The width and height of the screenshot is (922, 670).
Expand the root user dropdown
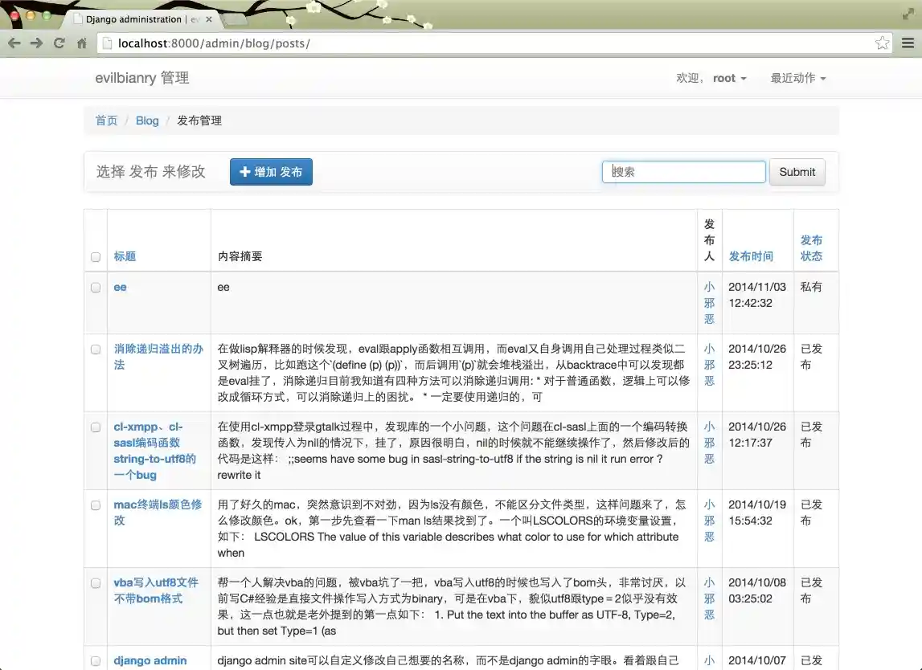tap(729, 78)
